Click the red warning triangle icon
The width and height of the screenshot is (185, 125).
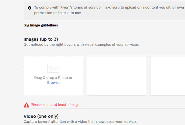tap(26, 105)
